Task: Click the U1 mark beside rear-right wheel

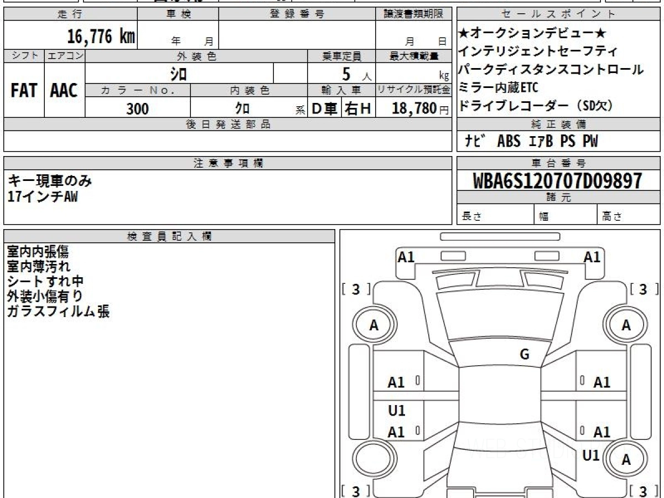Action: point(591,455)
